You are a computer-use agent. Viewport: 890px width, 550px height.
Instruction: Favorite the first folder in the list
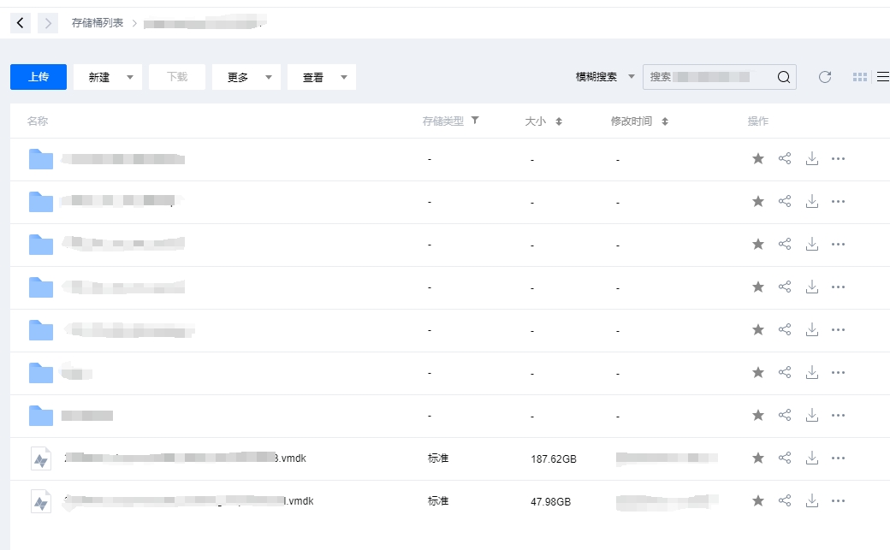pyautogui.click(x=757, y=159)
